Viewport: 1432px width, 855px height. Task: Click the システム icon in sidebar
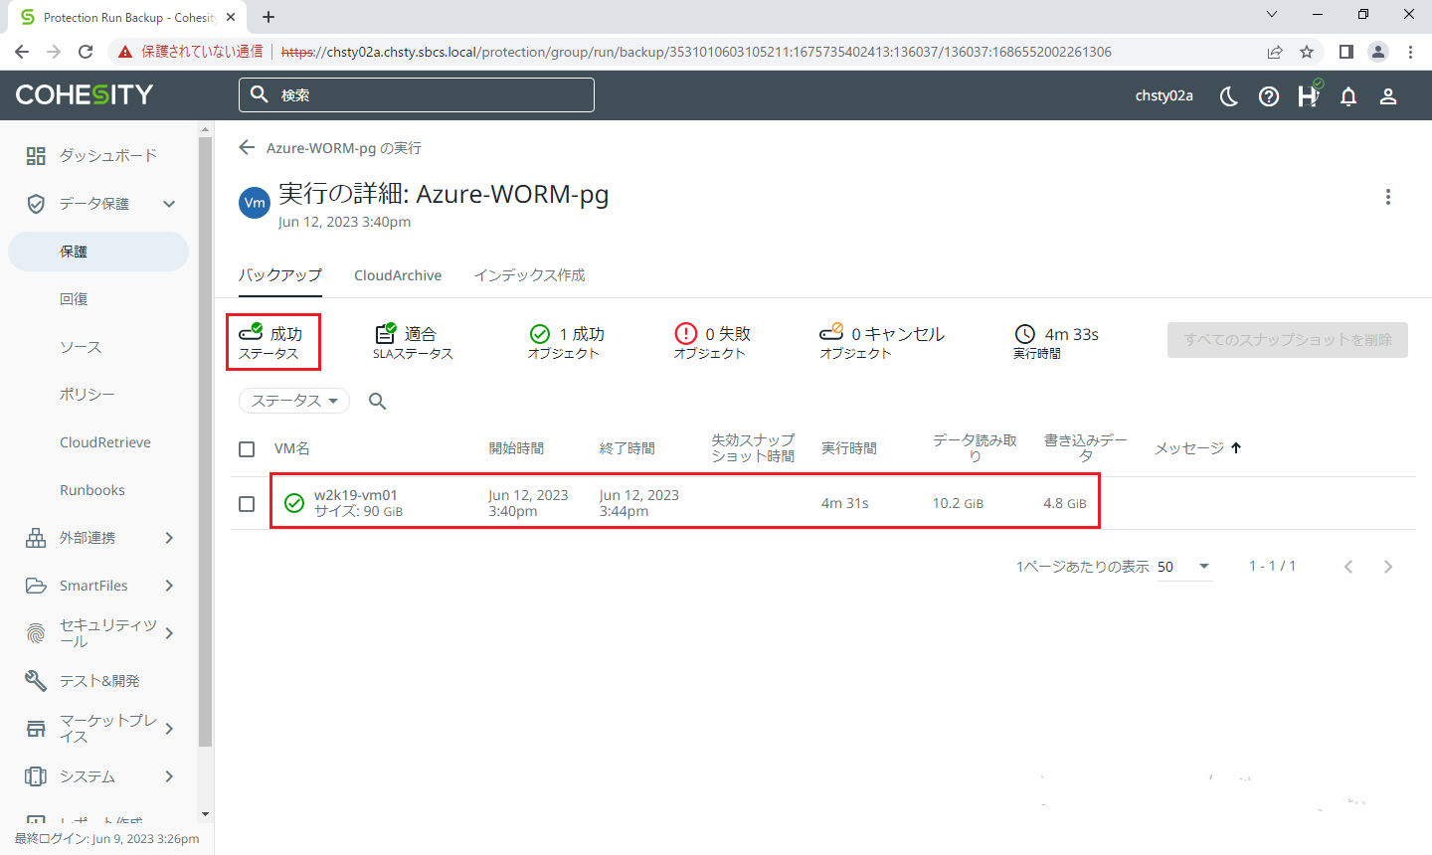coord(36,776)
